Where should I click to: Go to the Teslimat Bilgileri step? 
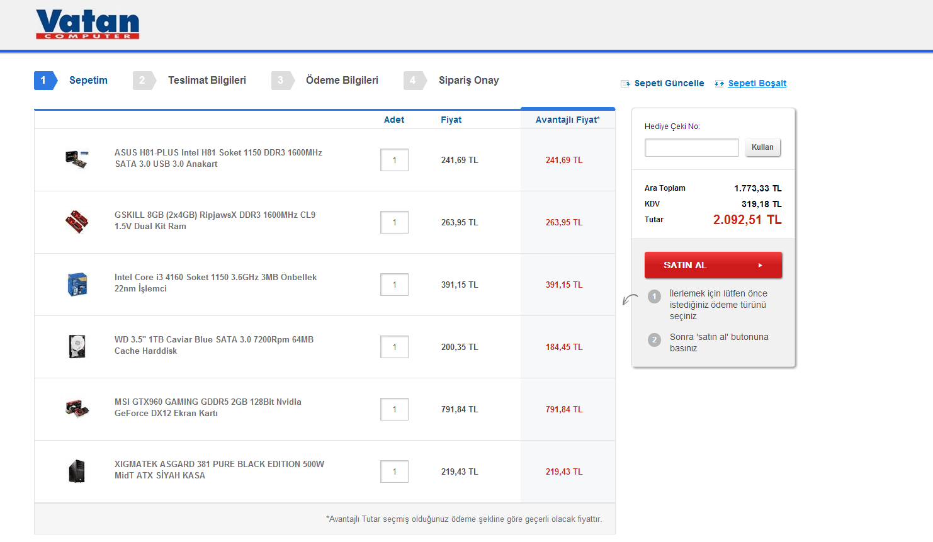(207, 81)
